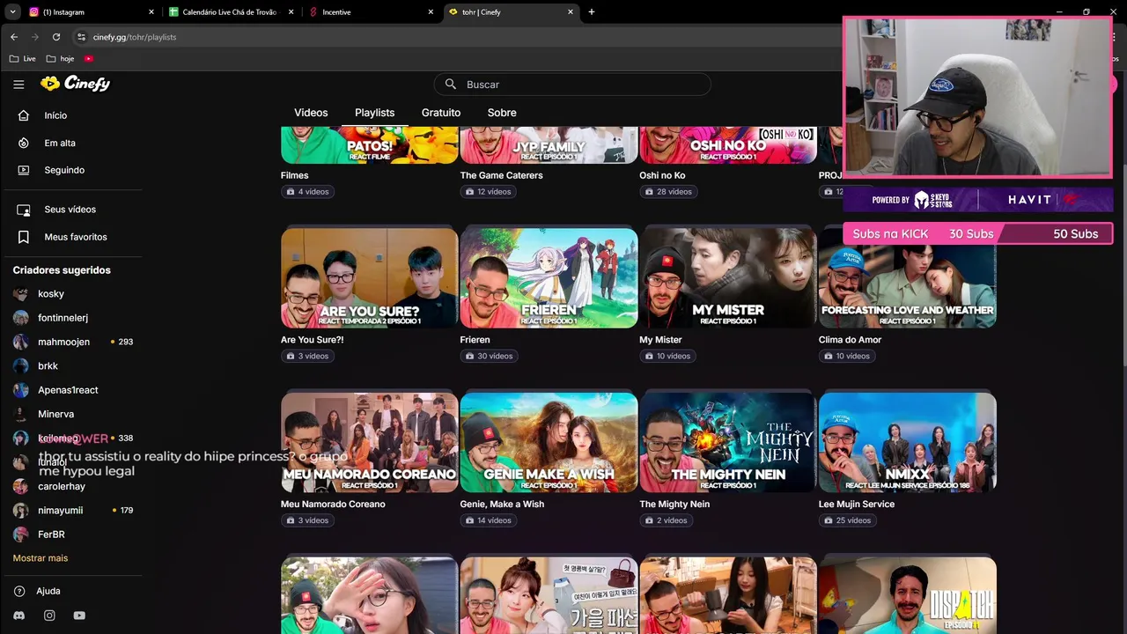Open the Seguindo section
Screen dimensions: 1127x634
[64, 170]
